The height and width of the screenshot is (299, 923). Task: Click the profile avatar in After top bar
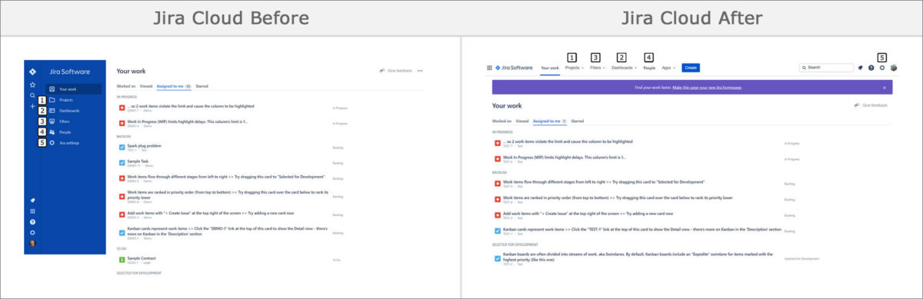click(x=894, y=68)
